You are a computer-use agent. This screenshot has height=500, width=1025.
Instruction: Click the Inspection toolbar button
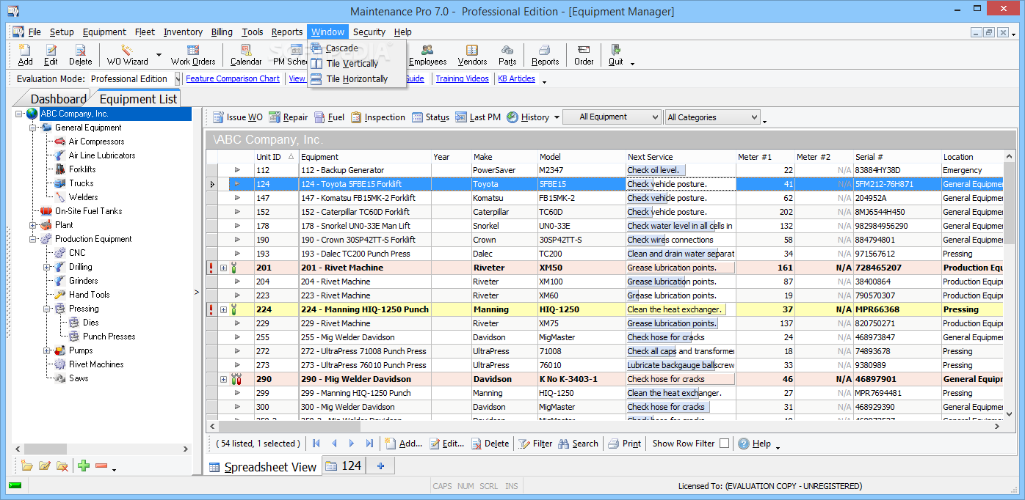point(378,117)
